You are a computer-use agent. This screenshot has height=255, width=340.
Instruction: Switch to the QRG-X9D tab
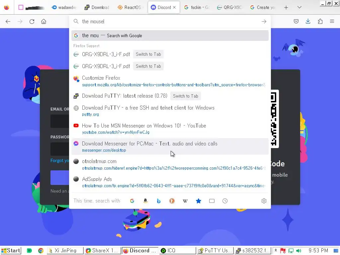230,7
